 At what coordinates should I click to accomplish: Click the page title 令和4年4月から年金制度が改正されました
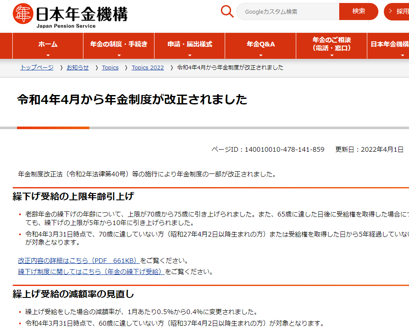point(132,100)
